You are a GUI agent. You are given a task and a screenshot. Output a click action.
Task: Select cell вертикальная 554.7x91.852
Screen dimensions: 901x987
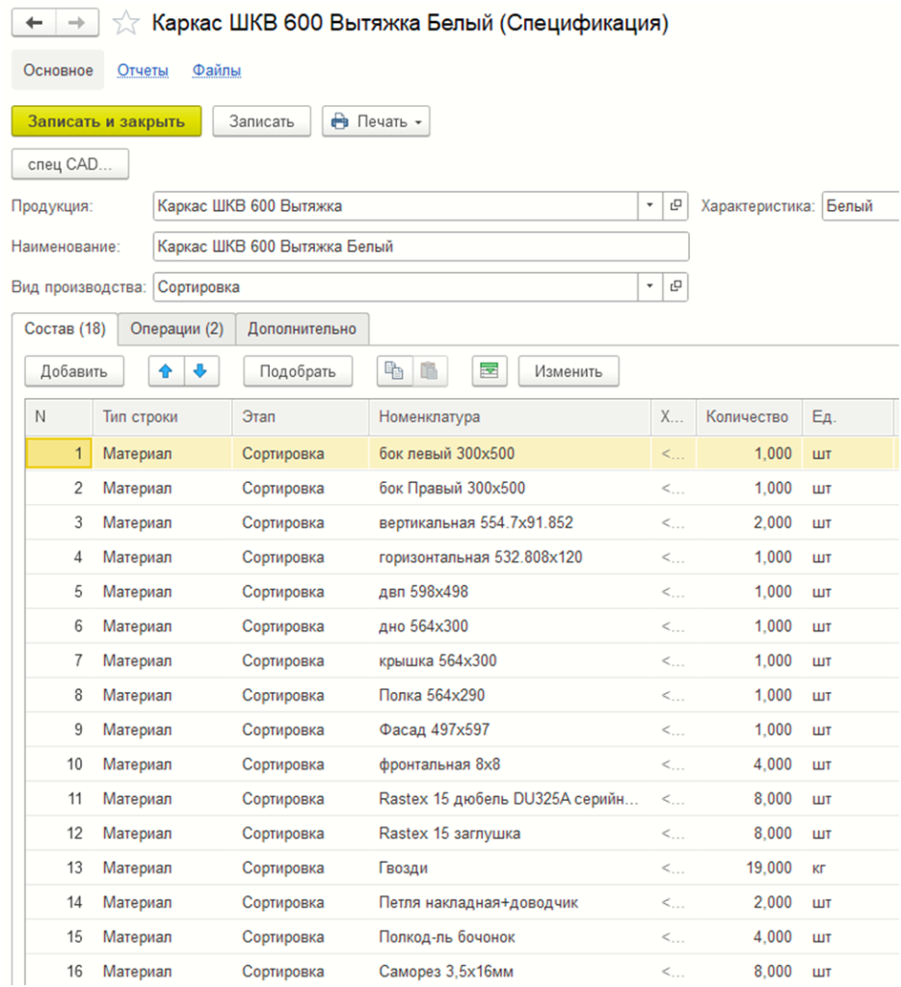(510, 522)
